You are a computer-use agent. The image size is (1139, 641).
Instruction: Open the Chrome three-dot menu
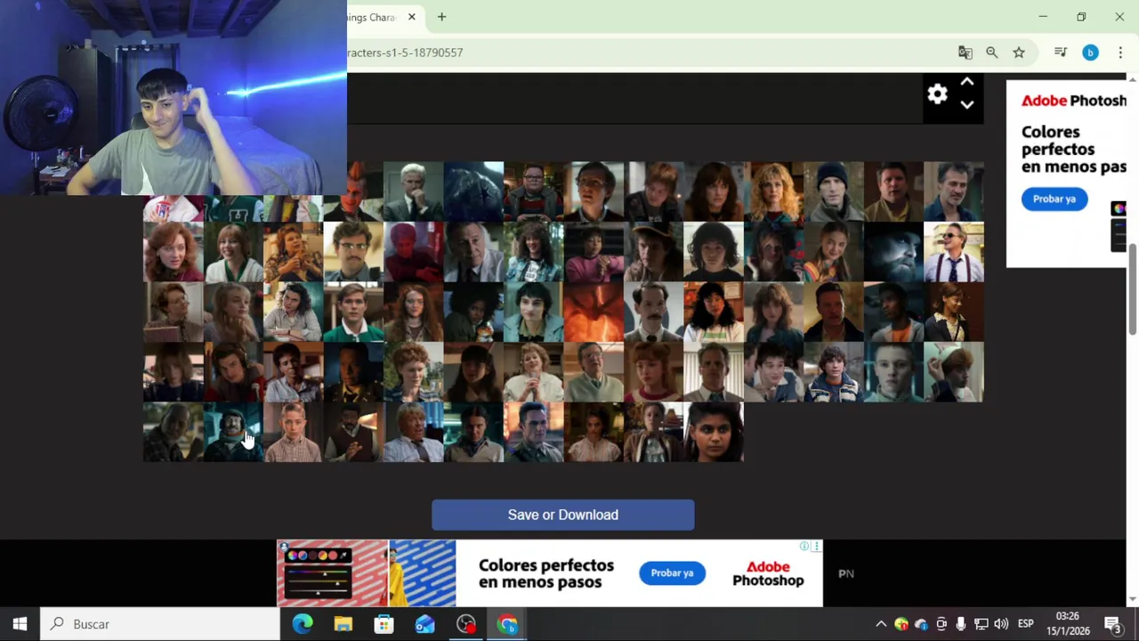coord(1120,53)
